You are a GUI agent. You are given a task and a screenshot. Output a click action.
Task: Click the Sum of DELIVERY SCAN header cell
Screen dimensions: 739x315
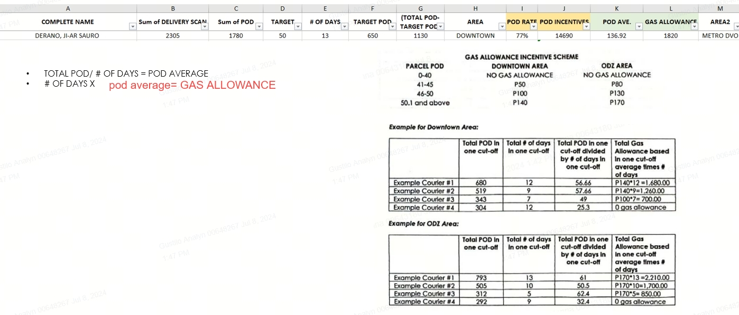pyautogui.click(x=173, y=22)
